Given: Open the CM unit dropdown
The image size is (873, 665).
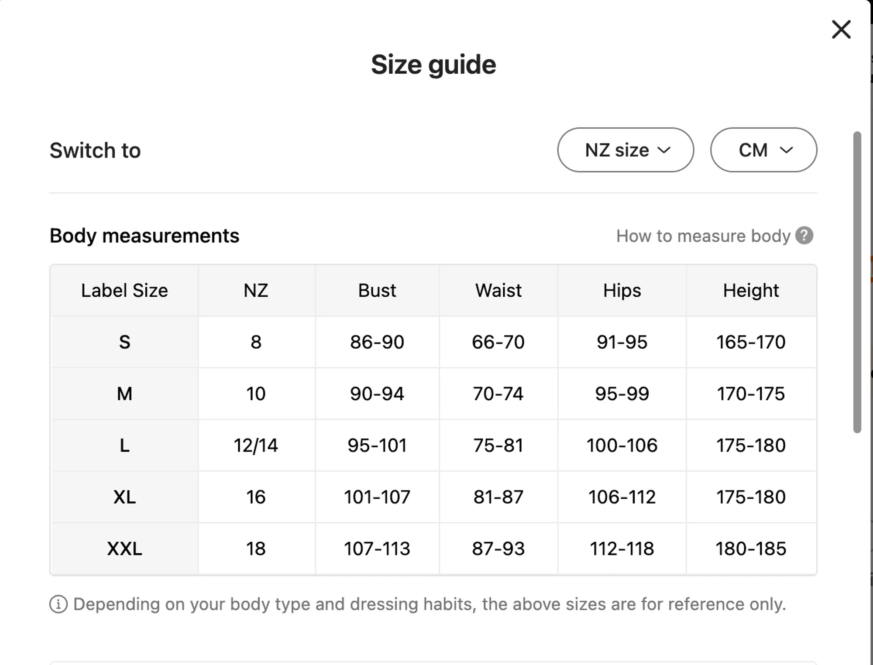Looking at the screenshot, I should coord(763,150).
